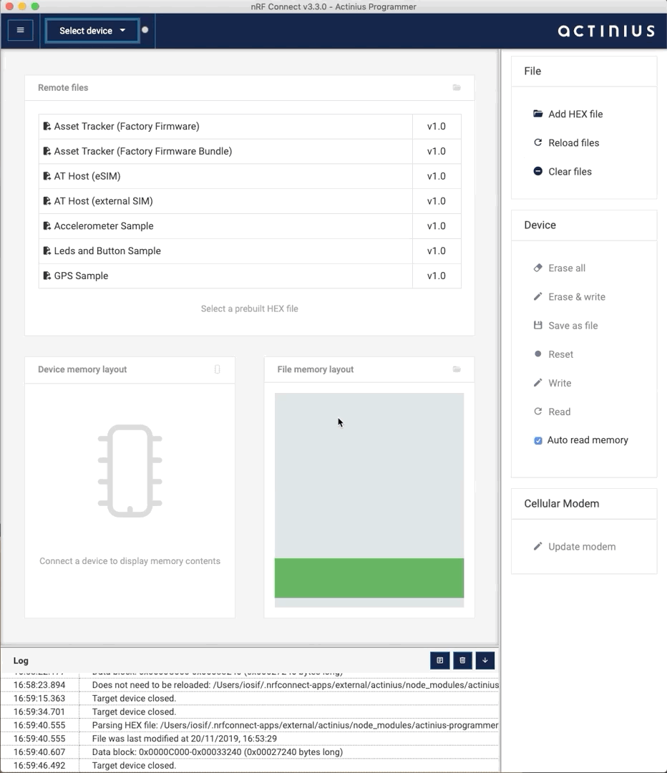Click the chip icon in Device memory layout header
Viewport: 667px width, 773px height.
point(217,369)
